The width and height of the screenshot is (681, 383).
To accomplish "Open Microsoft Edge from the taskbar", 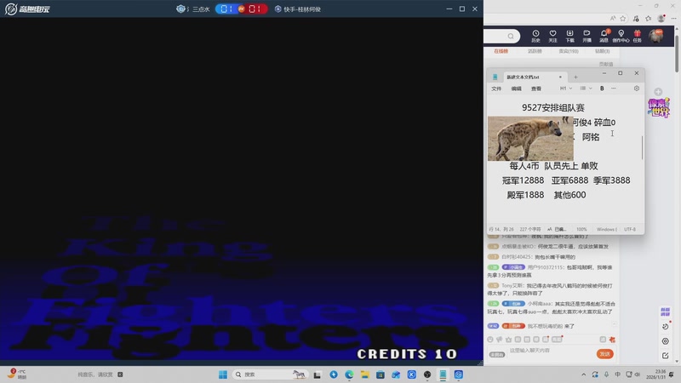I will point(349,374).
